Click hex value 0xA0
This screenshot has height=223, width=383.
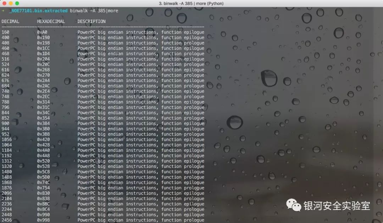point(42,32)
